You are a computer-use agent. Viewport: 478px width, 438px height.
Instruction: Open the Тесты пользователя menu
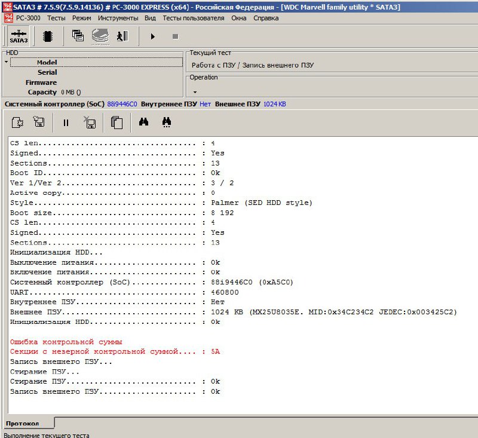[193, 18]
